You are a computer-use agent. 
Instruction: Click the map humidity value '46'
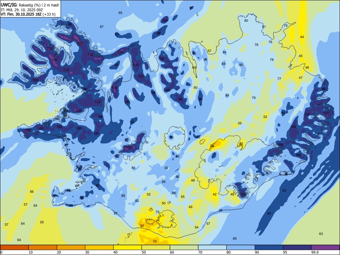307,67
